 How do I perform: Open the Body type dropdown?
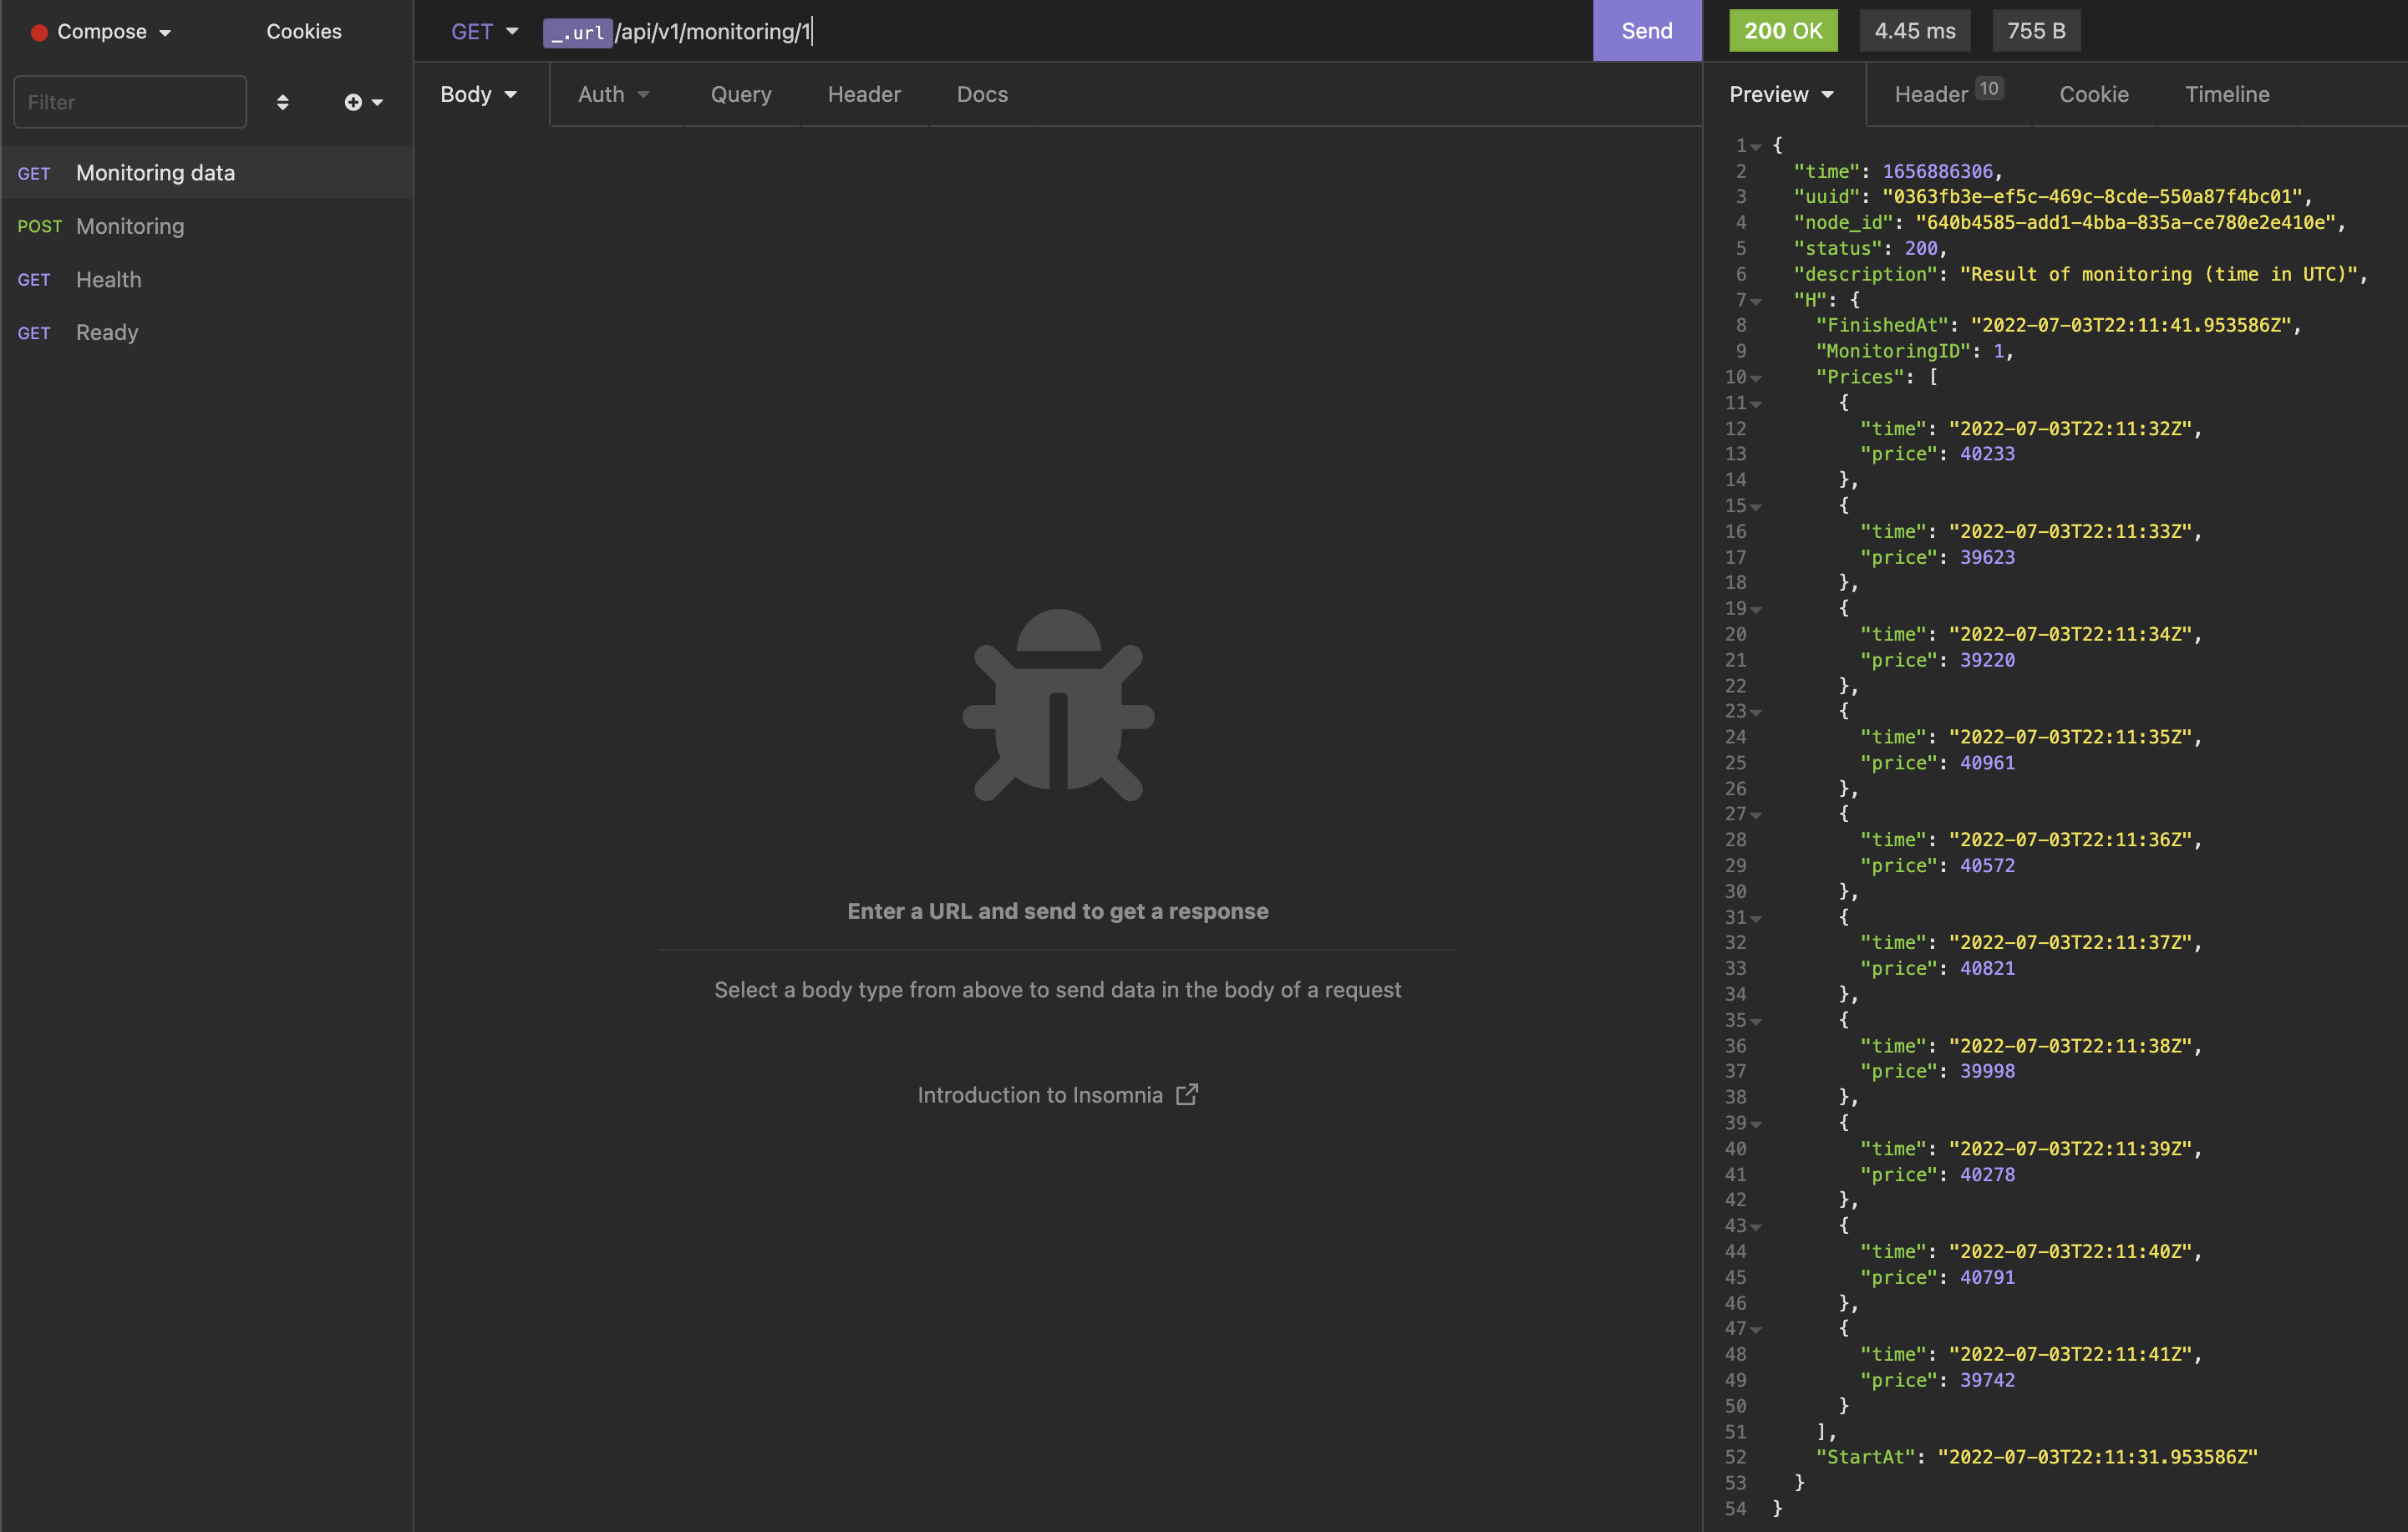[x=479, y=94]
